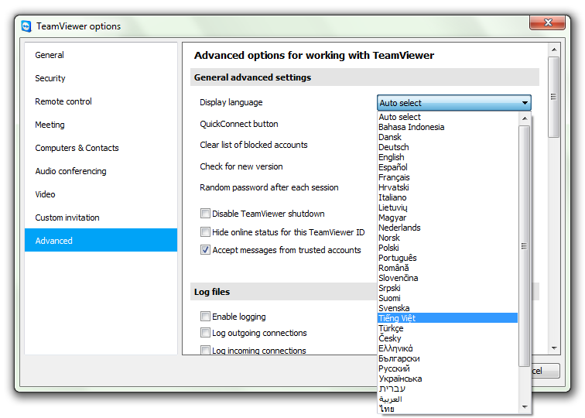Choose Español from the list

[x=448, y=167]
